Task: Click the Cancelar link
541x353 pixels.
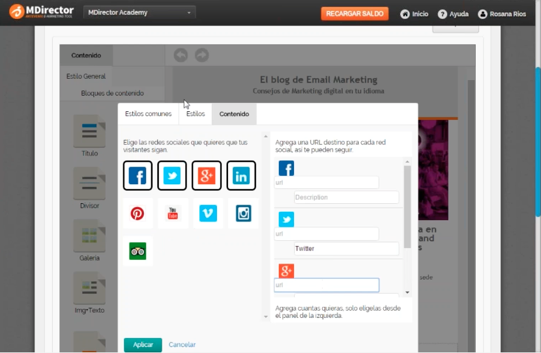Action: click(182, 345)
